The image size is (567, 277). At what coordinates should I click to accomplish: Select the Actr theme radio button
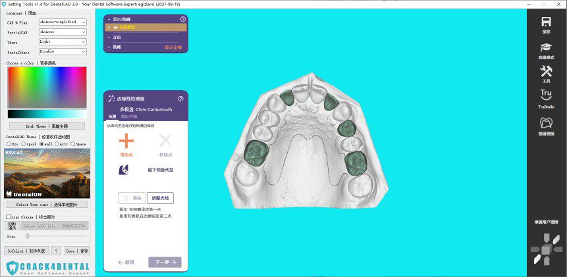(x=57, y=143)
